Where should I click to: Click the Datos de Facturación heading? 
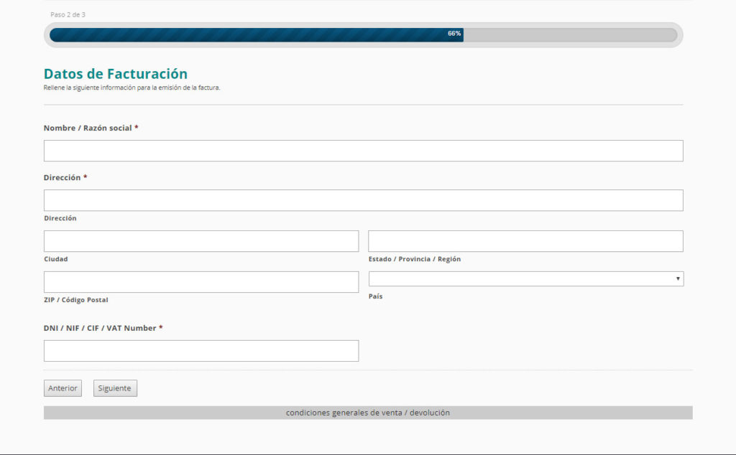116,74
